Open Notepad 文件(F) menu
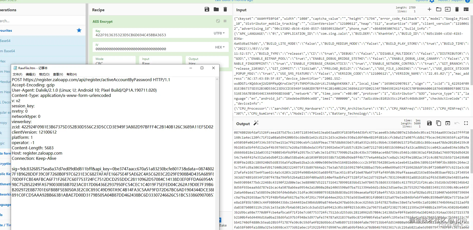The height and width of the screenshot is (230, 473). coord(18,74)
